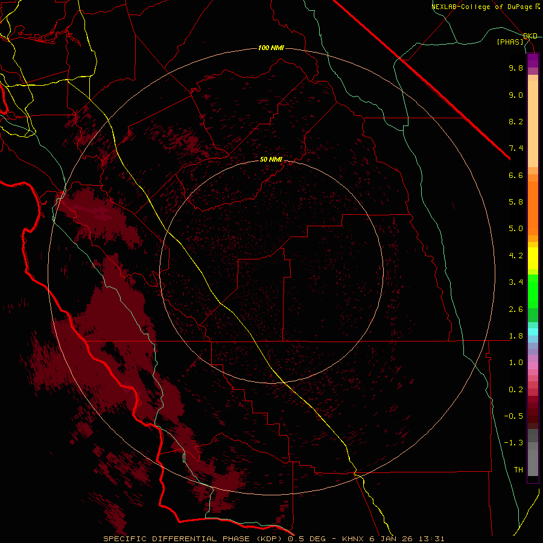Click the BKD label near the color scale

(530, 36)
